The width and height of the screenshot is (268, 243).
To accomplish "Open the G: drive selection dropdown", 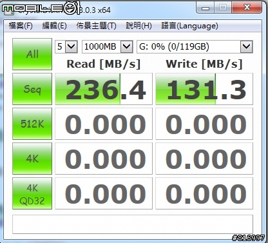I will coord(195,46).
